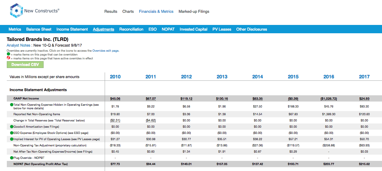
Task: Click the Tailored Brands Inc. (TLRD) heading
Action: coord(38,39)
